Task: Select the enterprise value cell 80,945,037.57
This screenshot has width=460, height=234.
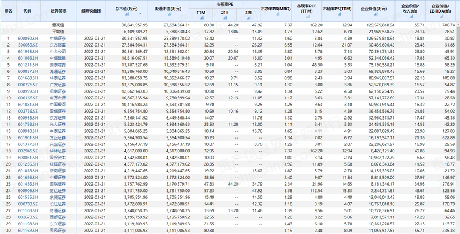Action: click(381, 78)
